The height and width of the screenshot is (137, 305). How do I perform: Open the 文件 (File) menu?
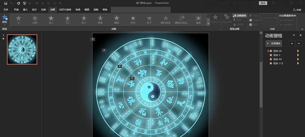click(6, 10)
